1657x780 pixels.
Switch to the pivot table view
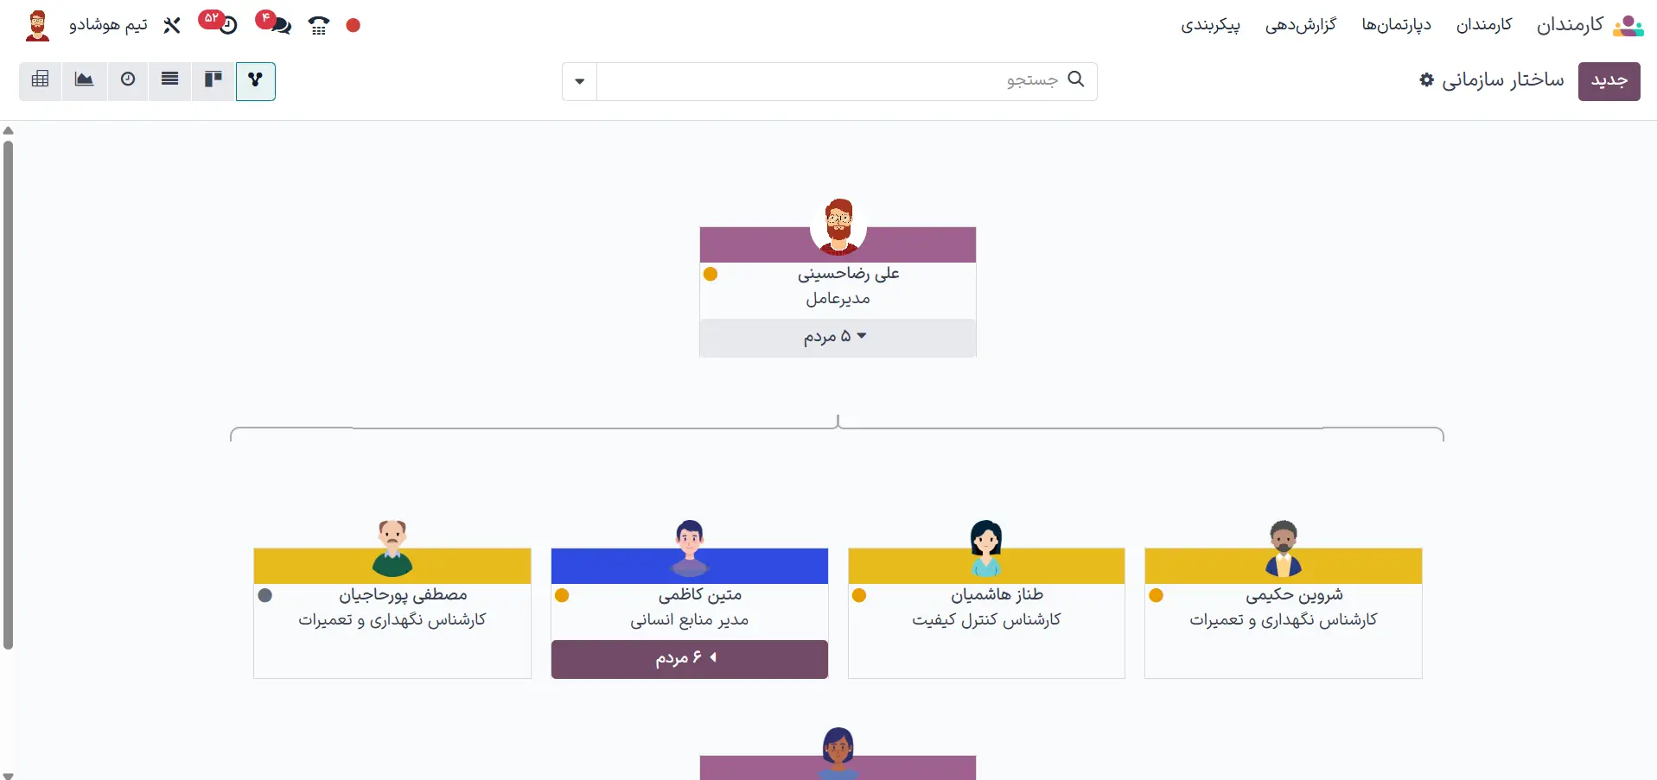pos(40,80)
